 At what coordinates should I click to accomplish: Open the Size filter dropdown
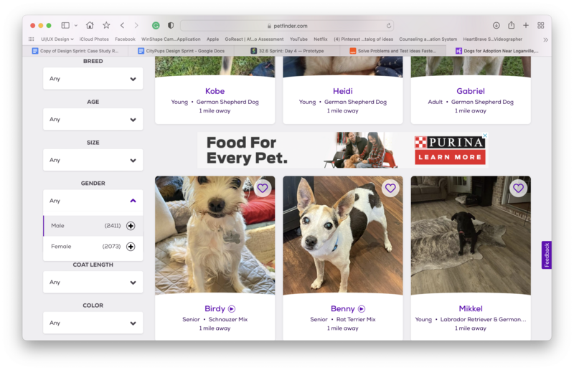pos(93,160)
